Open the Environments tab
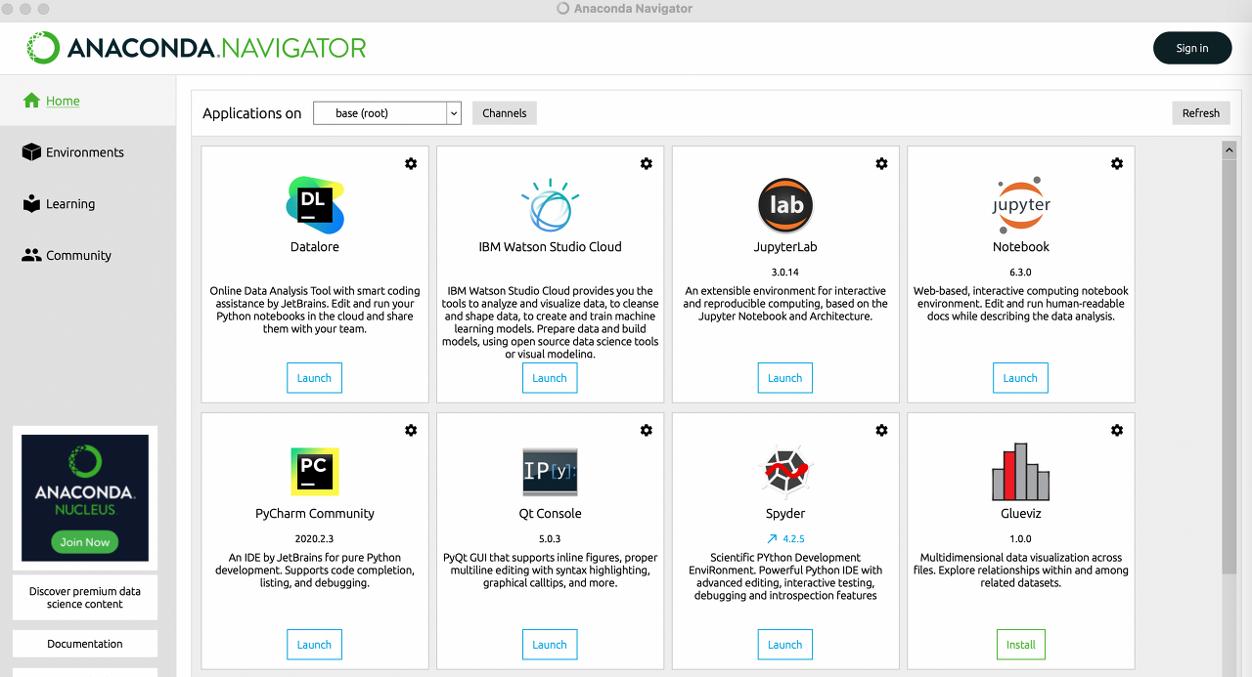Viewport: 1252px width, 677px height. pos(85,152)
